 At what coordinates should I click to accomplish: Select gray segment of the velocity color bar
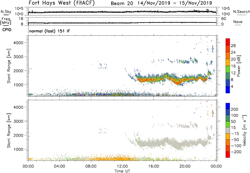coord(228,131)
